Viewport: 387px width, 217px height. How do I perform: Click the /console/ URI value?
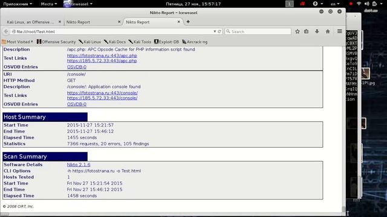[76, 74]
